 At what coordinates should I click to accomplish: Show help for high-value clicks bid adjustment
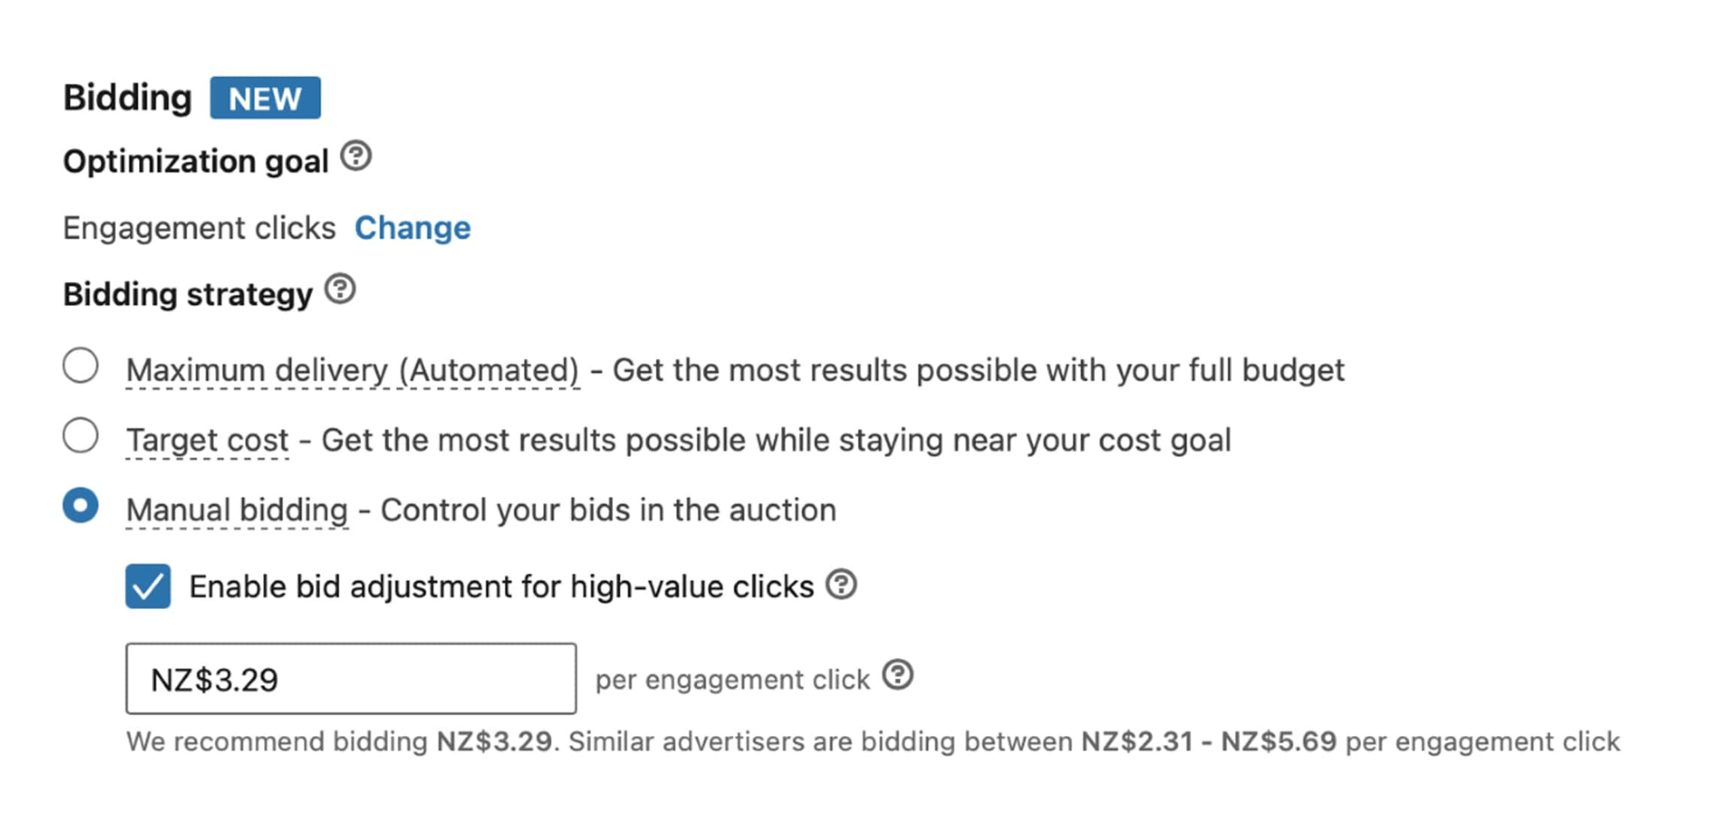tap(841, 584)
